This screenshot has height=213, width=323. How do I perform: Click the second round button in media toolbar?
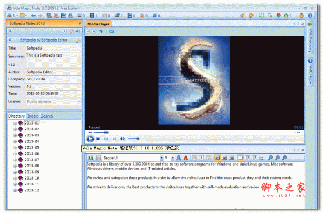tap(94, 31)
